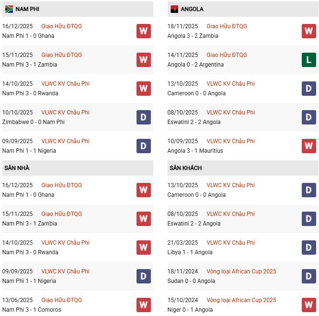Click the D badge for Libya 1-1 Angola
The width and height of the screenshot is (319, 316).
309,248
